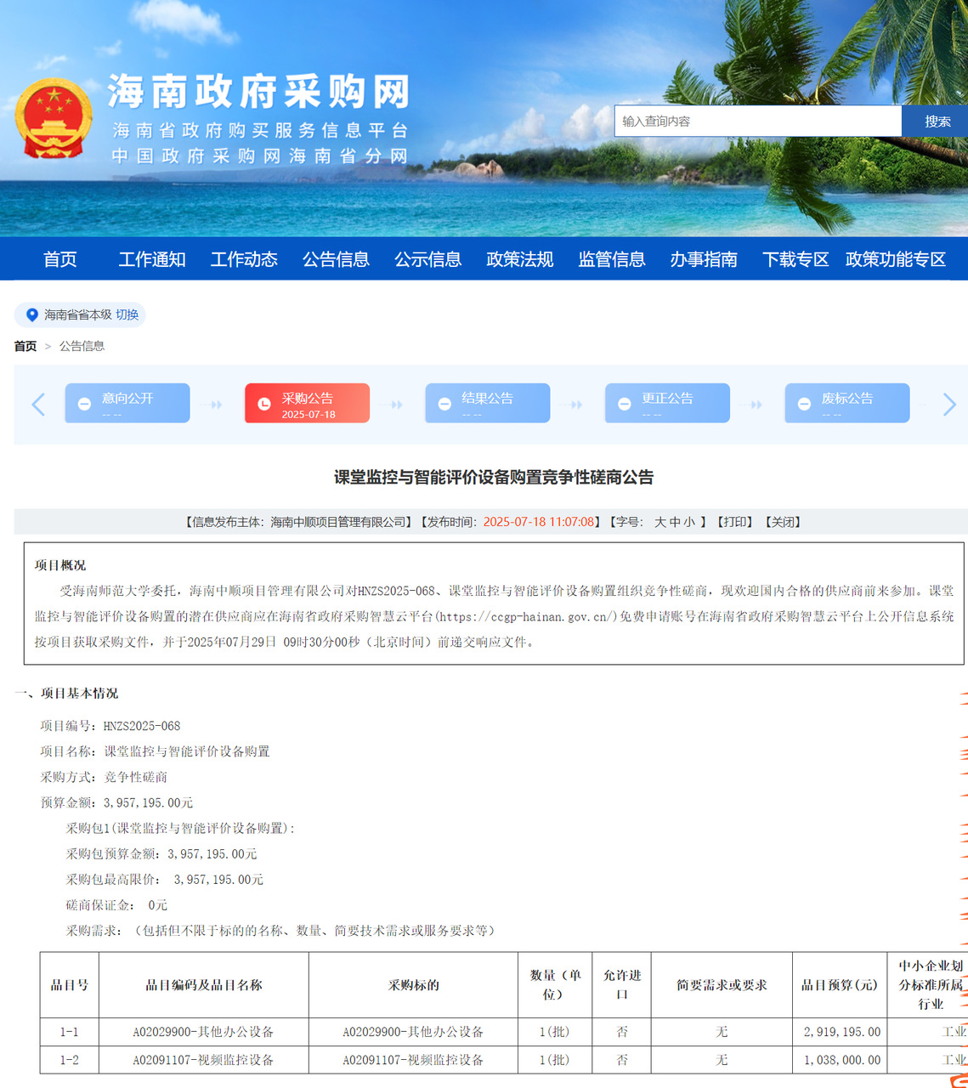
Task: Click the 打印 print link
Action: [735, 522]
